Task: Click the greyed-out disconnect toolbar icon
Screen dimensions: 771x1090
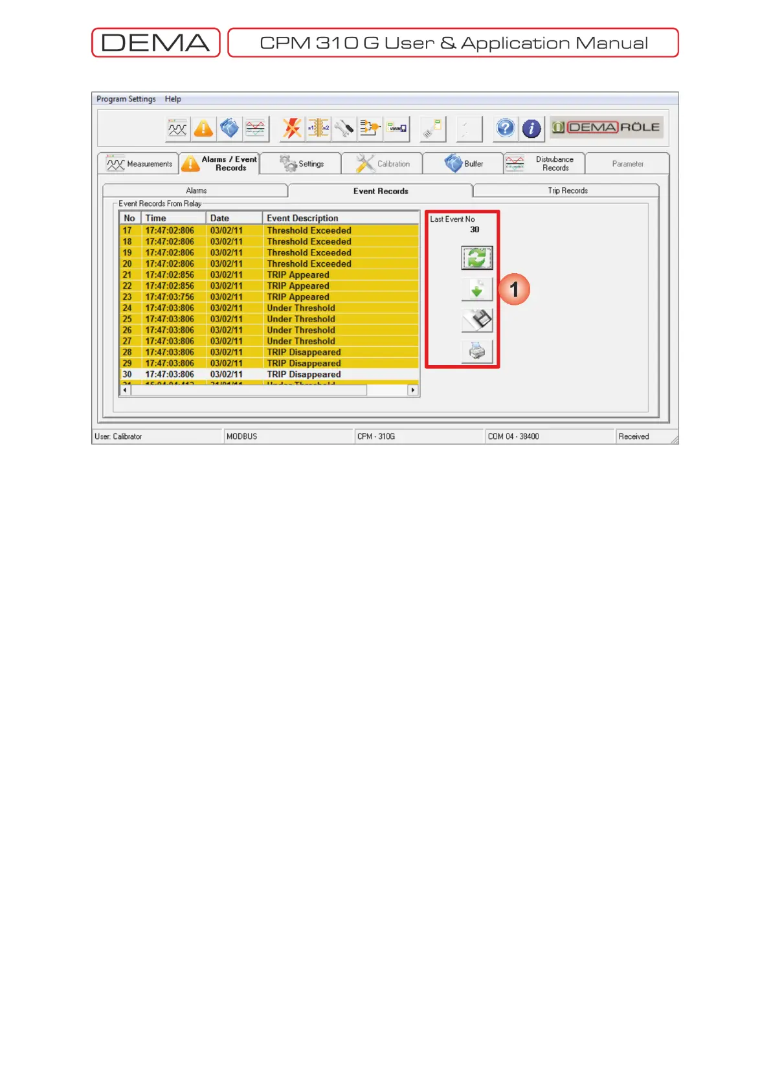Action: pos(469,129)
